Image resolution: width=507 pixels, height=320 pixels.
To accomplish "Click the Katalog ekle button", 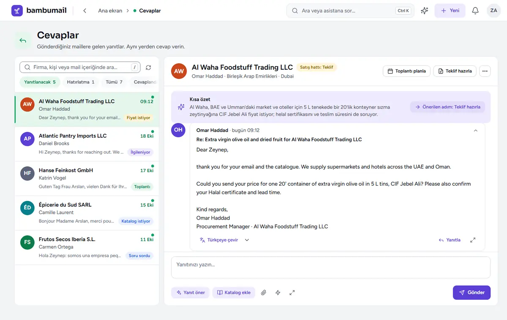I will pos(234,293).
